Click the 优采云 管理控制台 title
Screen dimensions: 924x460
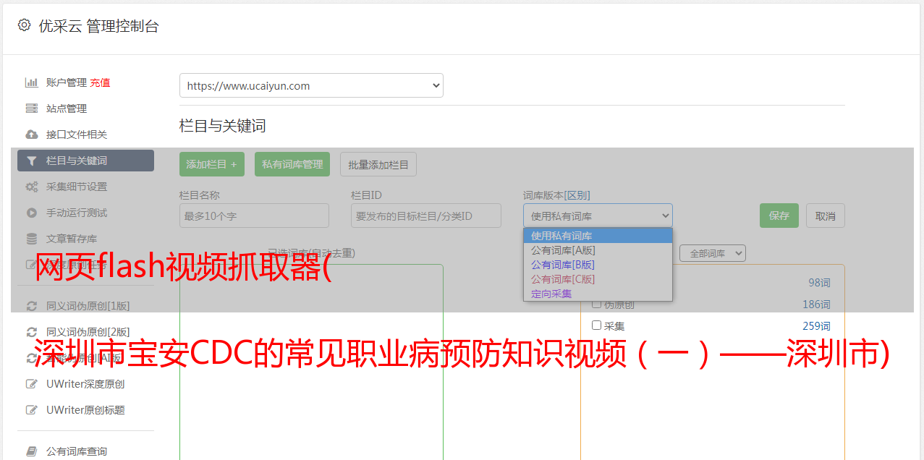[98, 26]
